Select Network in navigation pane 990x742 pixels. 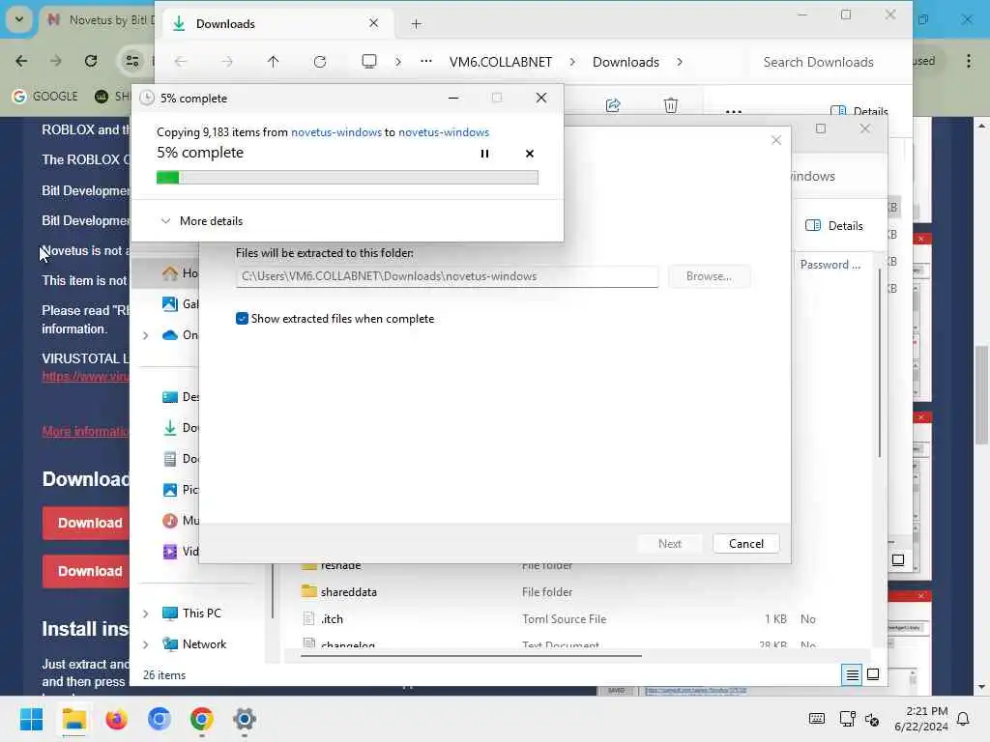193,644
